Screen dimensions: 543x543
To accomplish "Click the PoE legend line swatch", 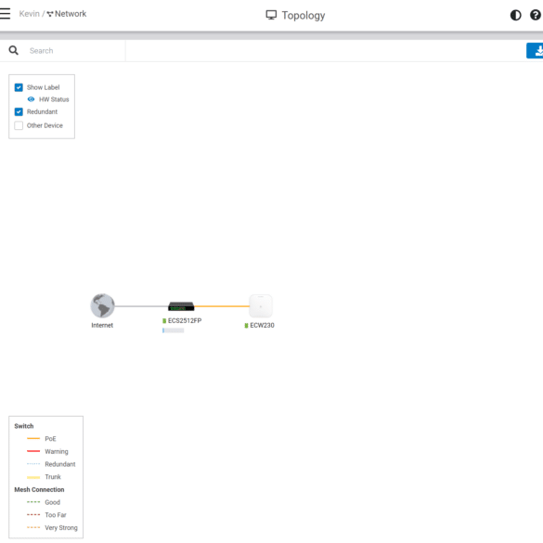I will (33, 438).
